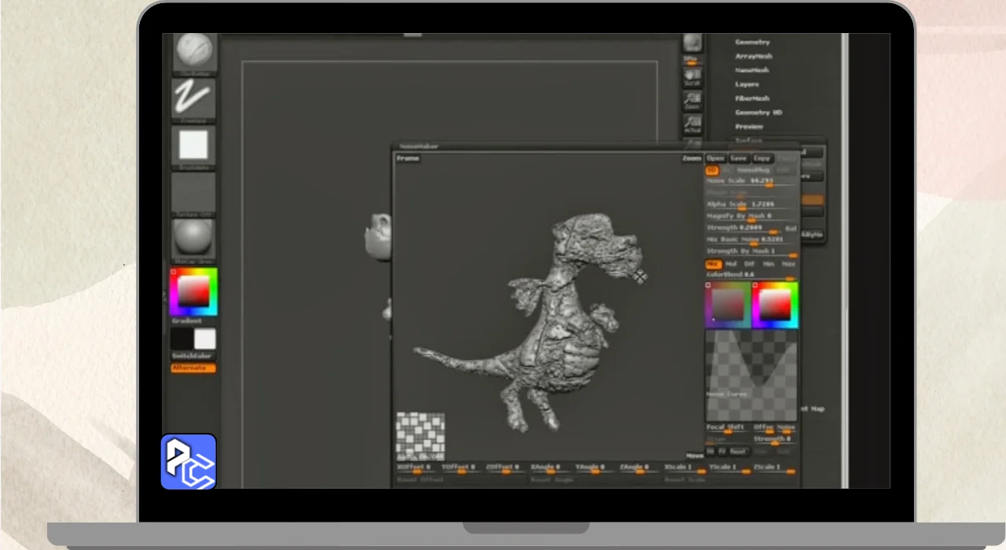The width and height of the screenshot is (1006, 550).
Task: Click the Zoom button in NoiseMaker preview
Action: (x=692, y=158)
